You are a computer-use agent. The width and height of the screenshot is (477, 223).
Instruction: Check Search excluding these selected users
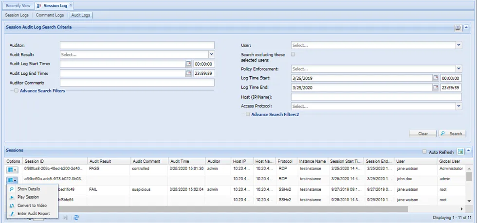coord(293,54)
